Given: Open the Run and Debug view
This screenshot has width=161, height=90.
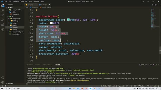Looking at the screenshot, I should tap(3, 20).
